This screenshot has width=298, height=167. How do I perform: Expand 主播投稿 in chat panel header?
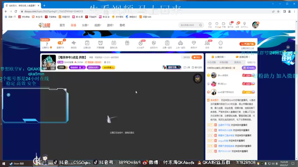click(219, 57)
